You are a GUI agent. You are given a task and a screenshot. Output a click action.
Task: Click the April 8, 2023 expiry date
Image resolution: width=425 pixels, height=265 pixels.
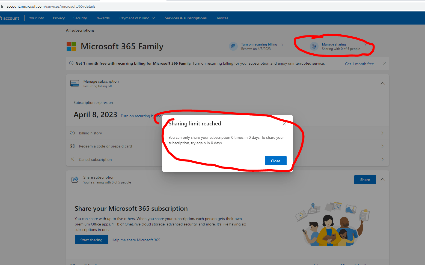[x=95, y=115]
